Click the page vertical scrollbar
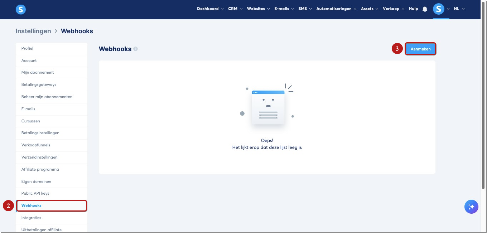The image size is (487, 233). tap(483, 95)
